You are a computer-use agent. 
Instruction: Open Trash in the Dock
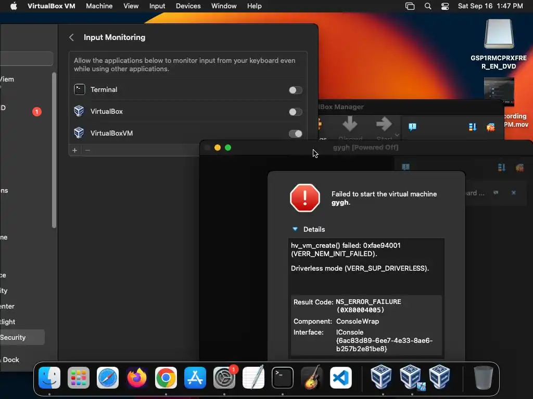[483, 378]
